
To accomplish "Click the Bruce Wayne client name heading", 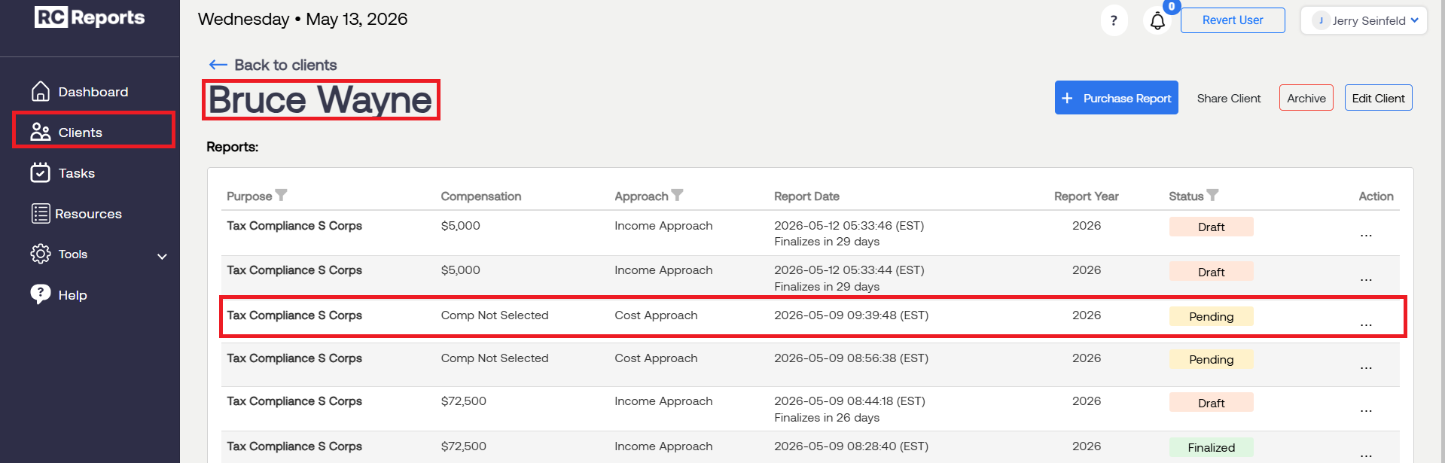I will 320,99.
